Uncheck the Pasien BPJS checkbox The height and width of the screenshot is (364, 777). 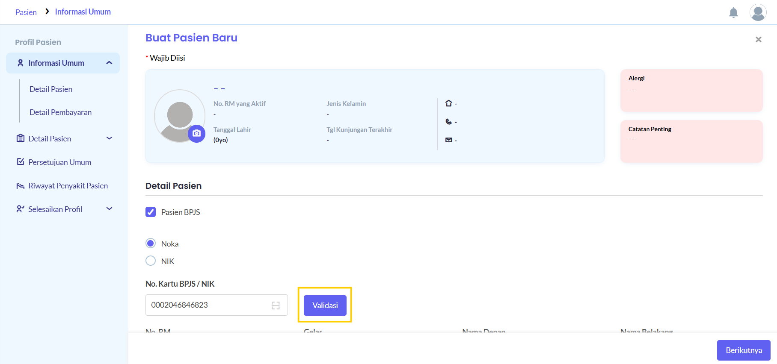point(151,212)
